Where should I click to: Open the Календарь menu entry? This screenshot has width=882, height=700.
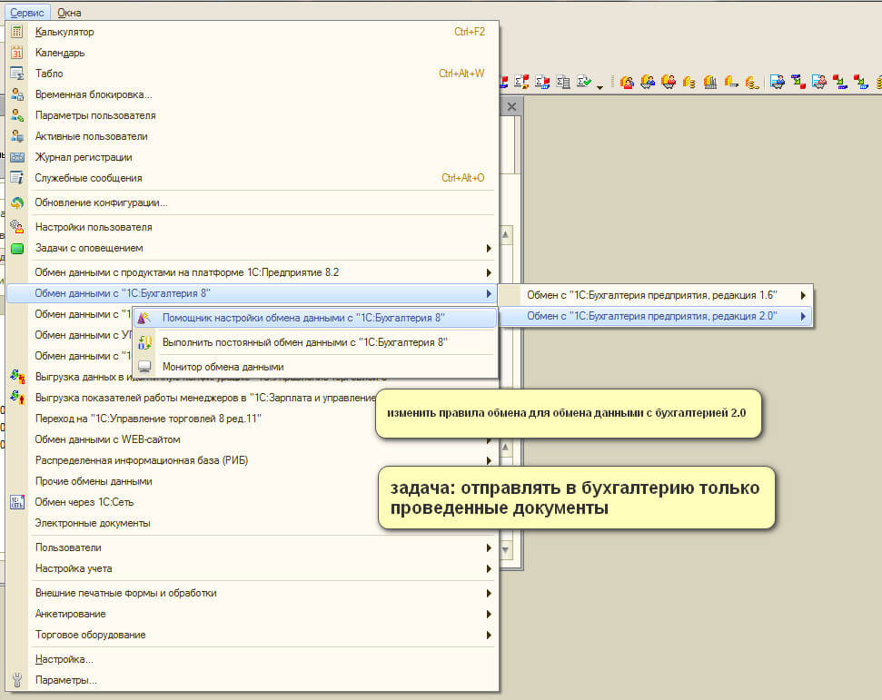coord(60,53)
